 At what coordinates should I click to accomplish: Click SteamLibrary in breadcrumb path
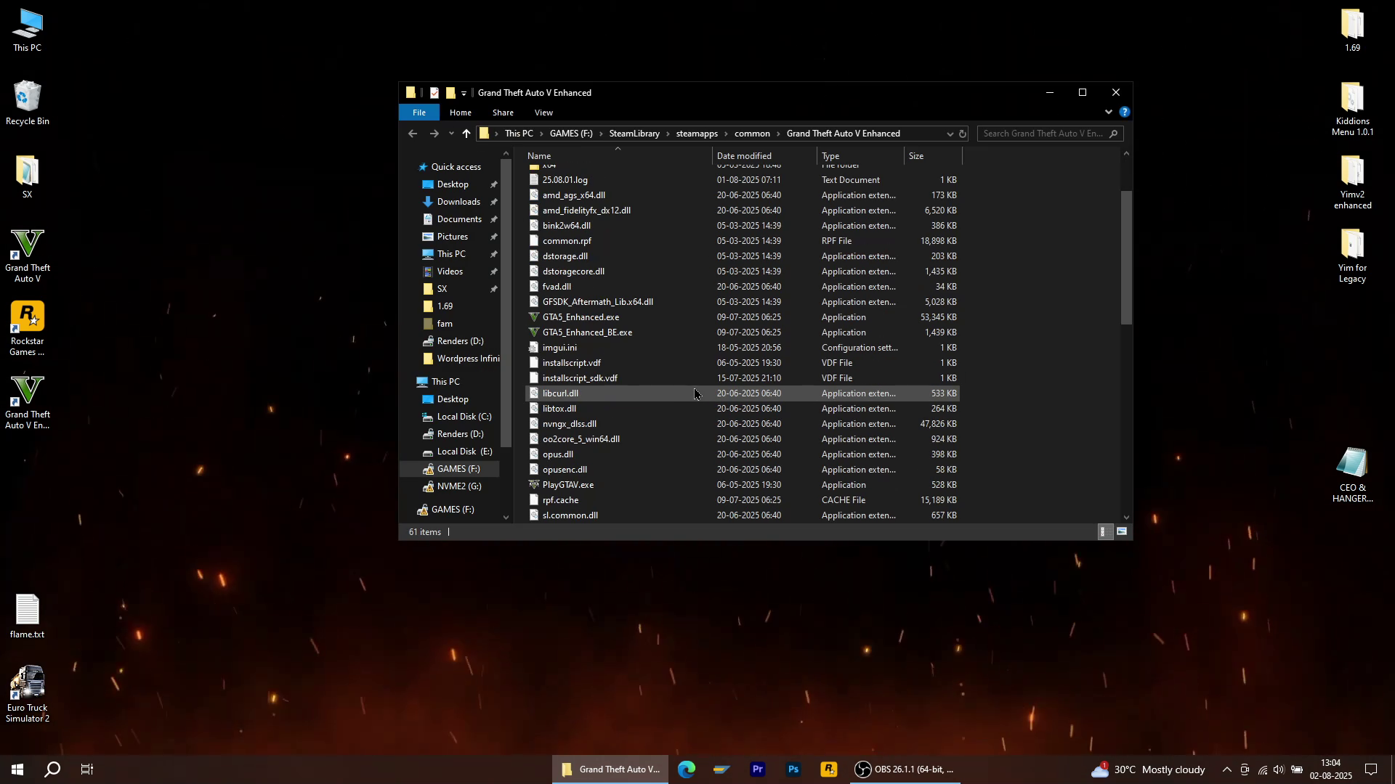634,134
